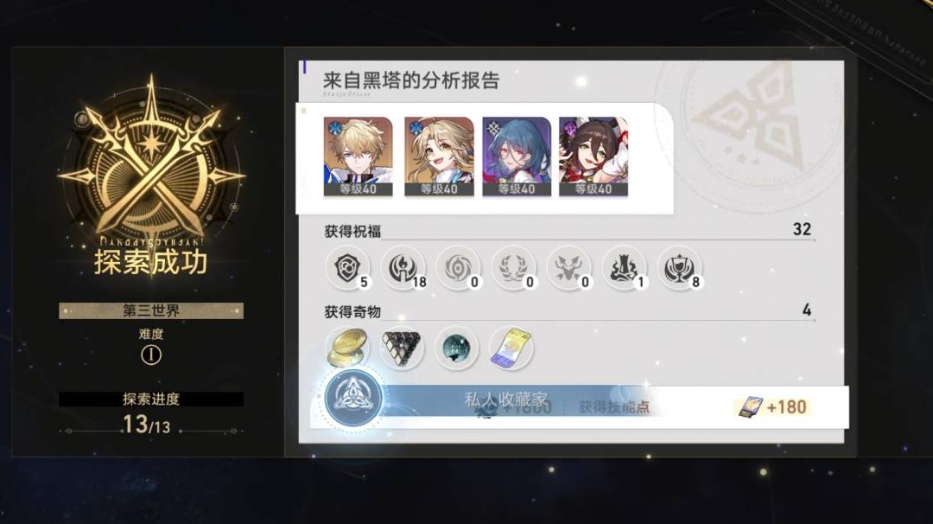Select the dark sphere curio icon
933x524 pixels.
pyautogui.click(x=456, y=348)
